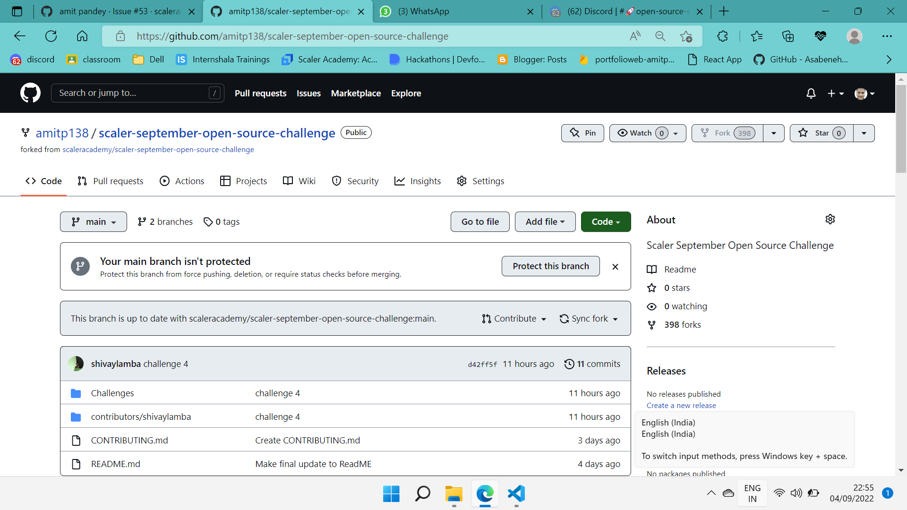Open the About settings gear
The image size is (907, 510).
point(830,219)
